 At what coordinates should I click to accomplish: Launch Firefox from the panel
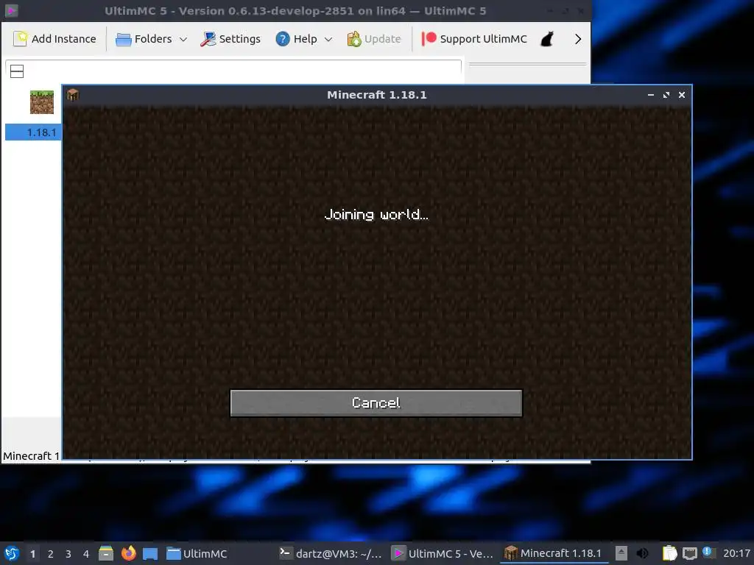pos(128,553)
